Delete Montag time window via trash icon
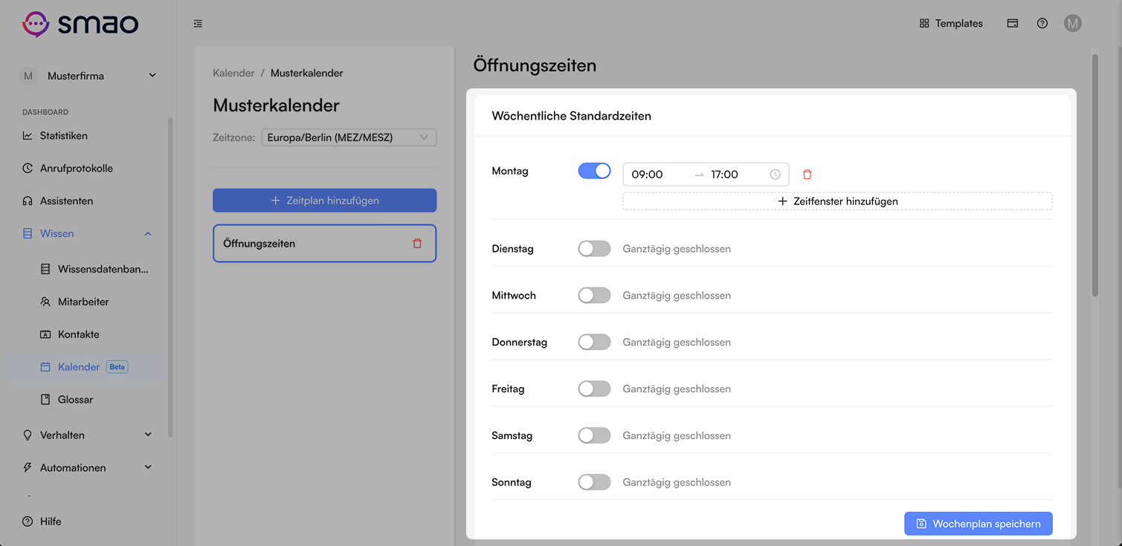The height and width of the screenshot is (546, 1122). pos(807,175)
